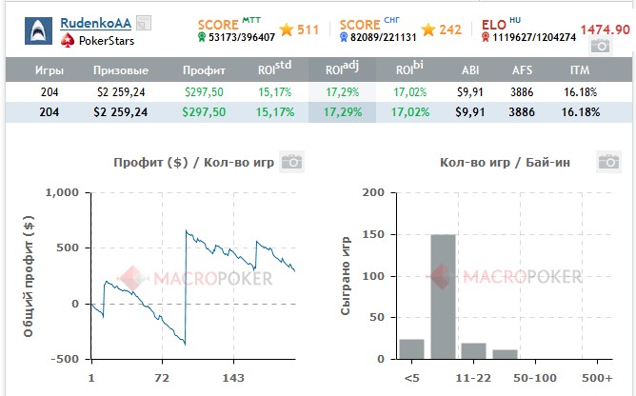
Task: Click the red ELO rank ribbon icon
Action: point(486,38)
